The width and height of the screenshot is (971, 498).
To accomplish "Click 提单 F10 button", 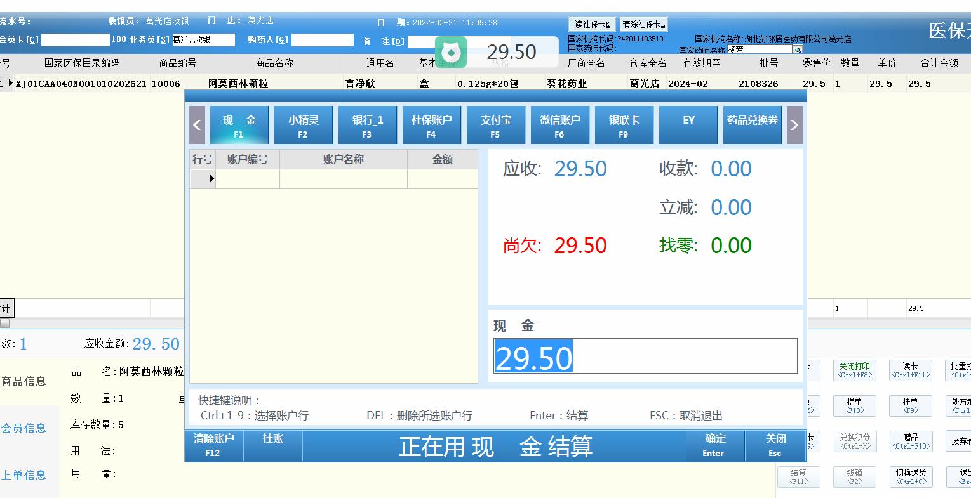I will pyautogui.click(x=854, y=406).
